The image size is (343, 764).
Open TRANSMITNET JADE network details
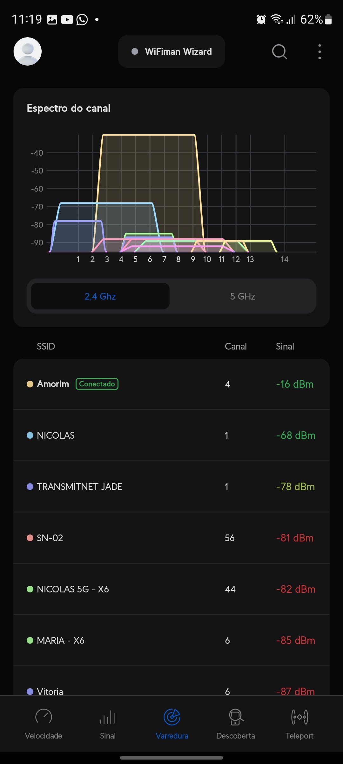pos(171,487)
